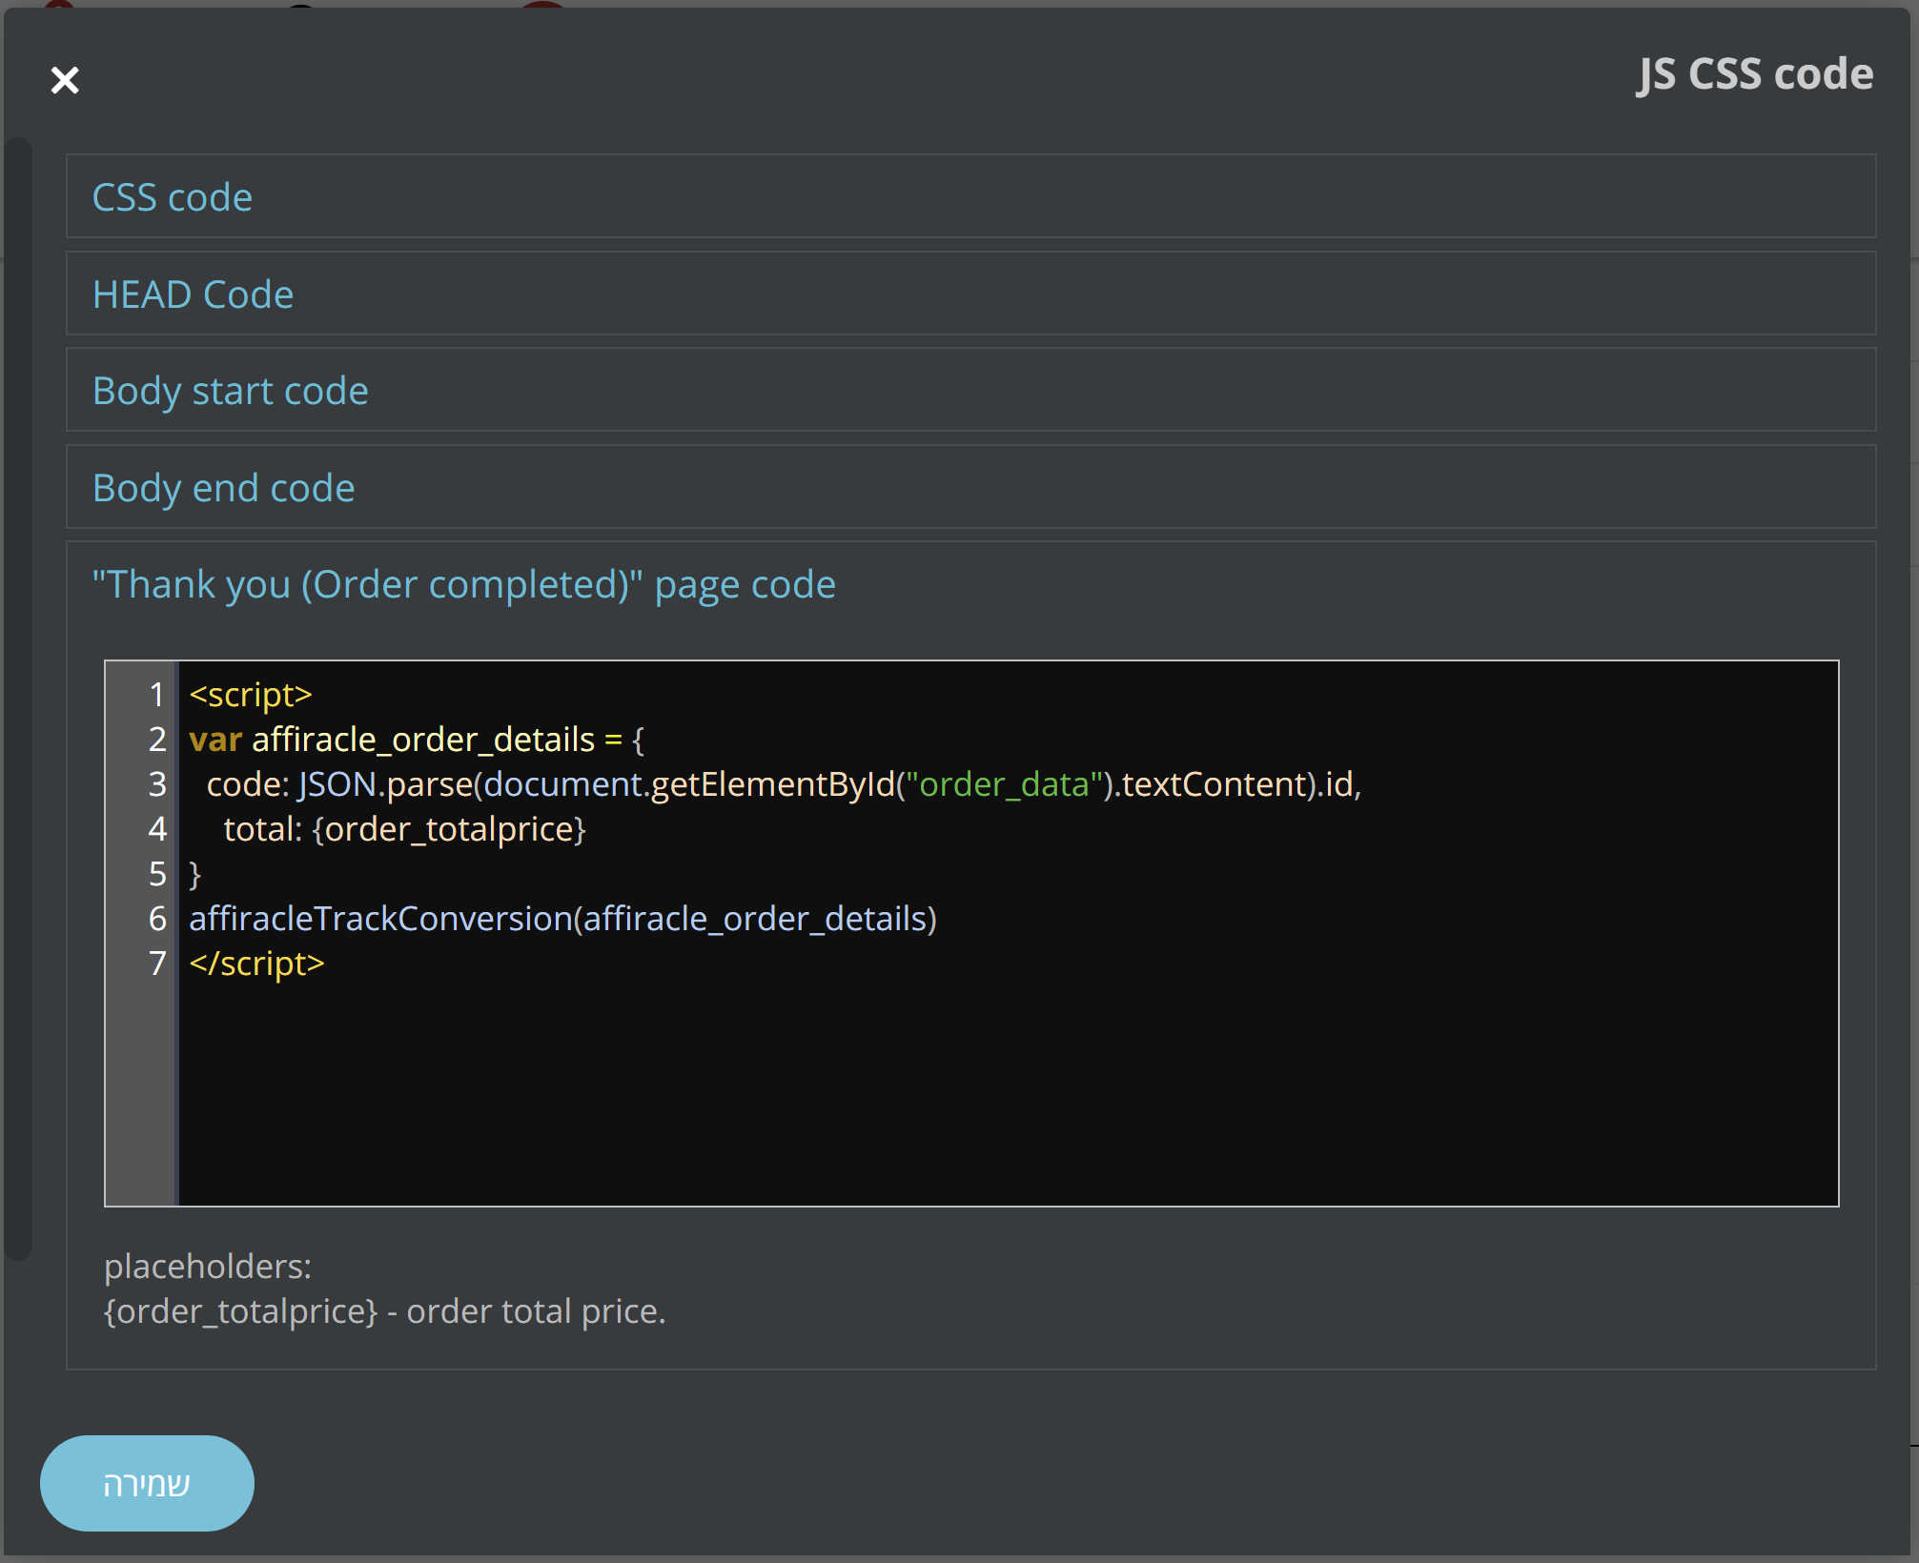Click {order_totalprice} inside the code editor
The width and height of the screenshot is (1919, 1563).
449,829
